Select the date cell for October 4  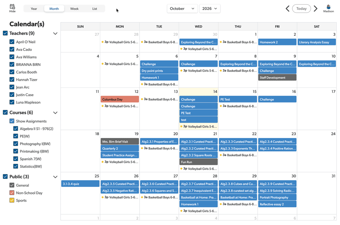(80, 70)
